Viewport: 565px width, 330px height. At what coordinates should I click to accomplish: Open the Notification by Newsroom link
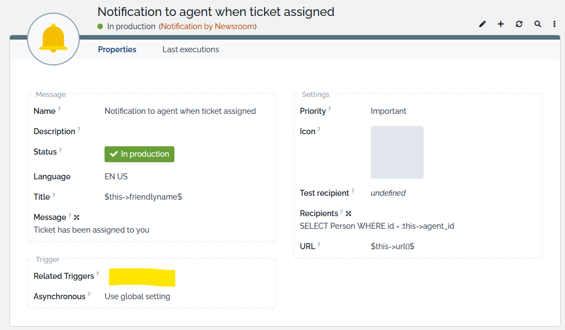point(208,26)
